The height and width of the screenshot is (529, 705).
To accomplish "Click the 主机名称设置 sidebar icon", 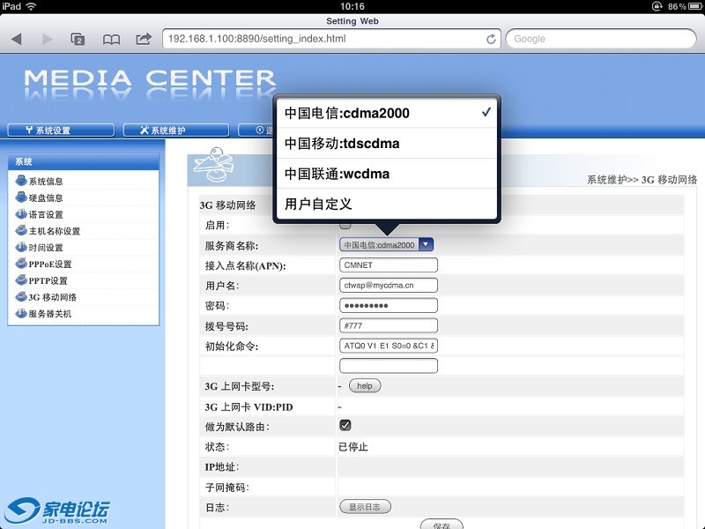I will [21, 230].
